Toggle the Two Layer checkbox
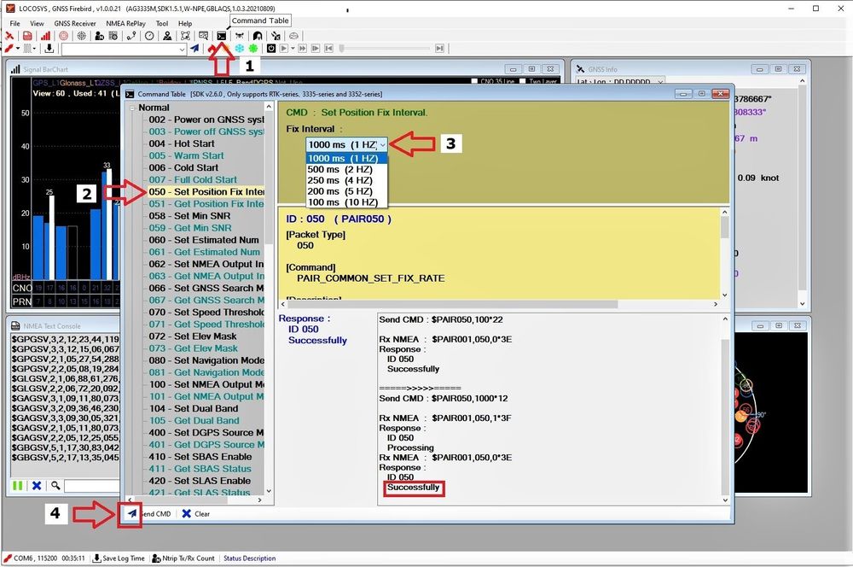This screenshot has width=853, height=567. coord(522,82)
